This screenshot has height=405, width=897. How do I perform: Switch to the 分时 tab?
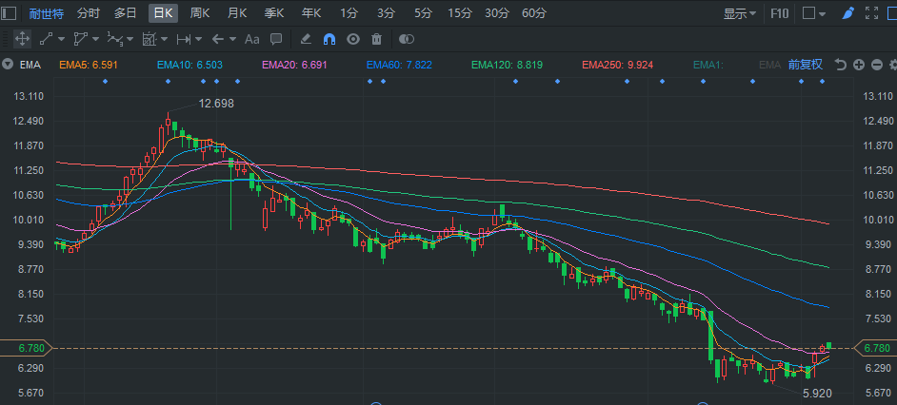89,13
